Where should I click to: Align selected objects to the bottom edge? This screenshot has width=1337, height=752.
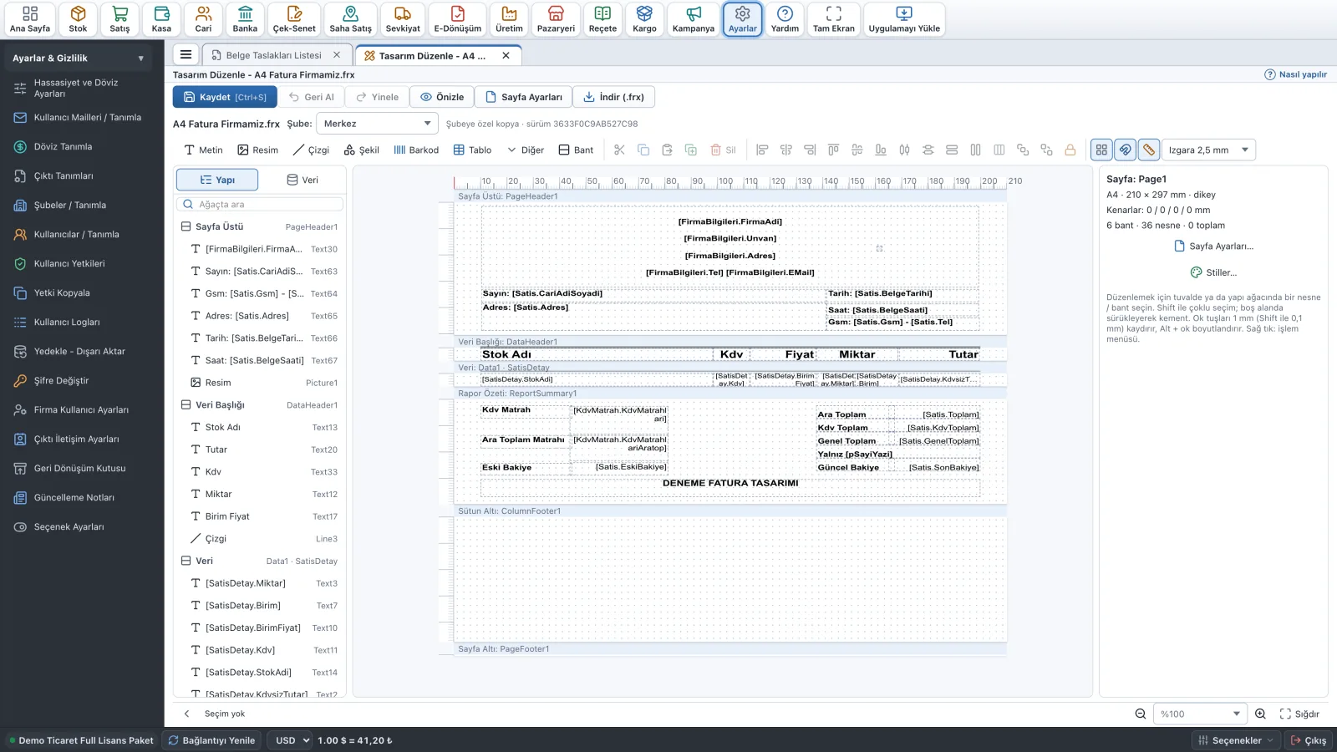click(881, 150)
